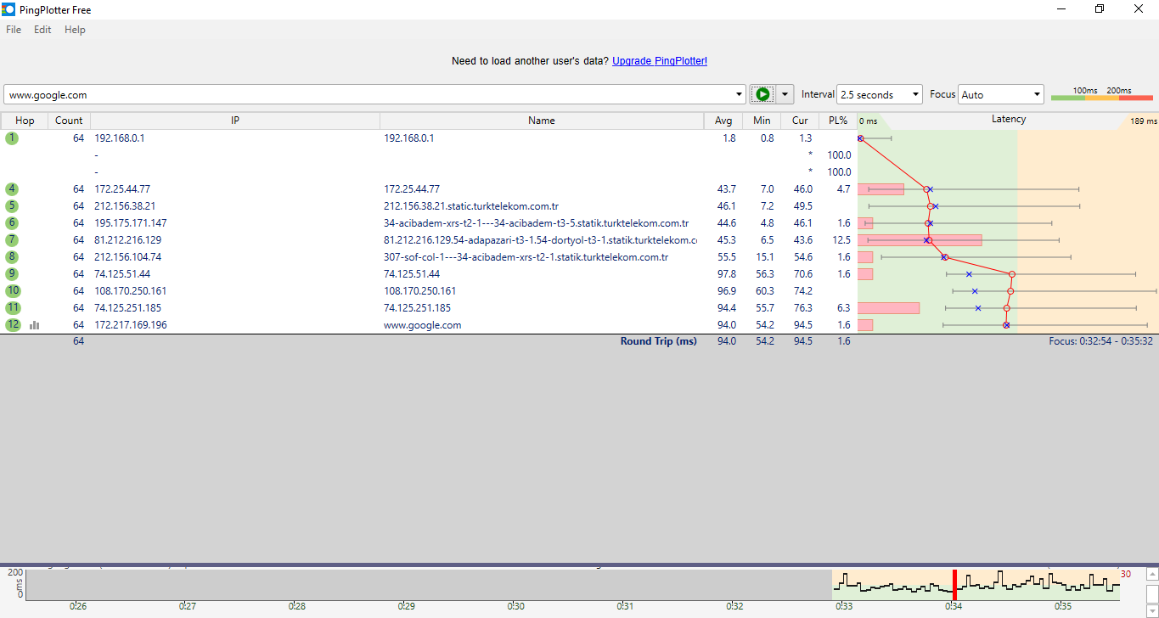Click IP address 172.217.169.196

(131, 324)
